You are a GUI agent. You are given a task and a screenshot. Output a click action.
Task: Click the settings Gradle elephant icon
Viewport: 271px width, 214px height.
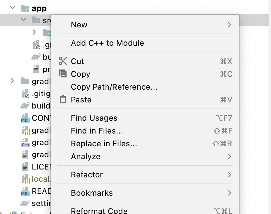click(x=25, y=203)
